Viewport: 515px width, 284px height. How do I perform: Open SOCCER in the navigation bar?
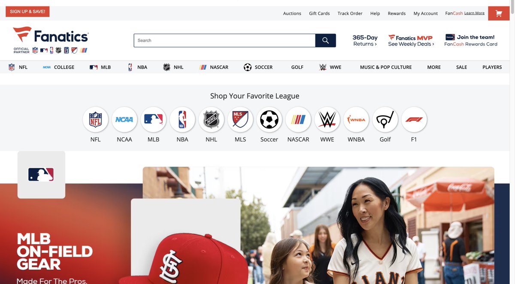(x=258, y=67)
